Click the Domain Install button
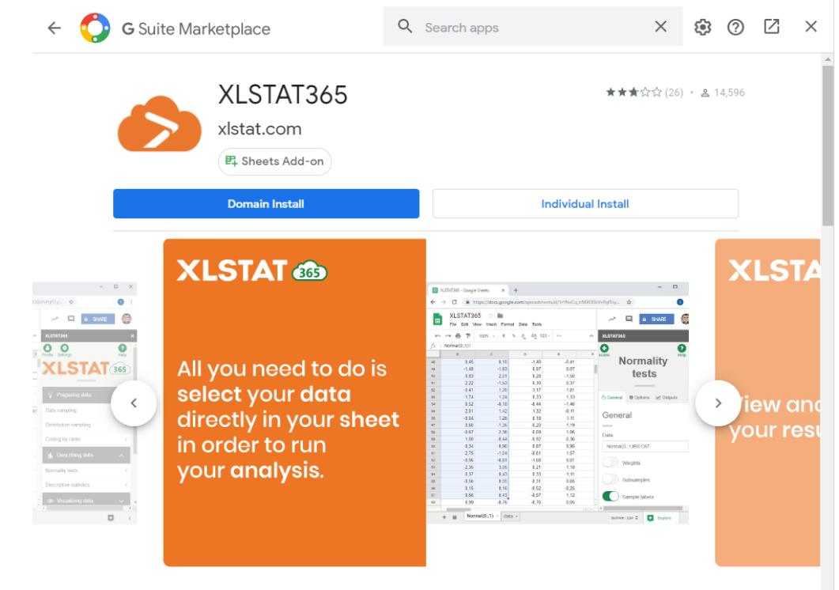This screenshot has width=839, height=590. (266, 204)
